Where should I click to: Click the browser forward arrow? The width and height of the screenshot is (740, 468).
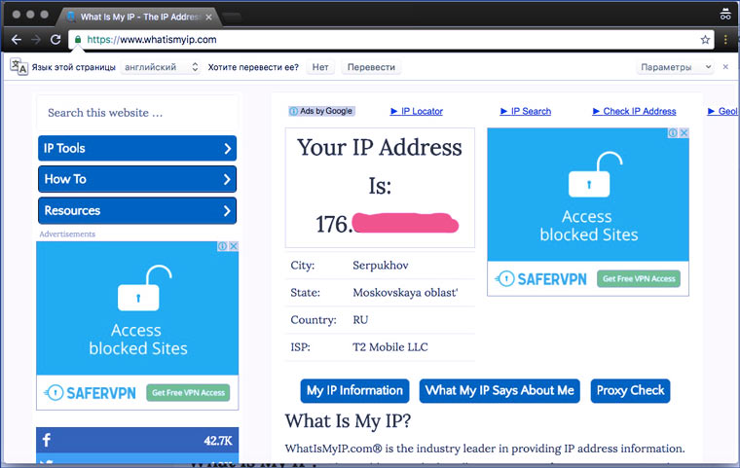(36, 40)
